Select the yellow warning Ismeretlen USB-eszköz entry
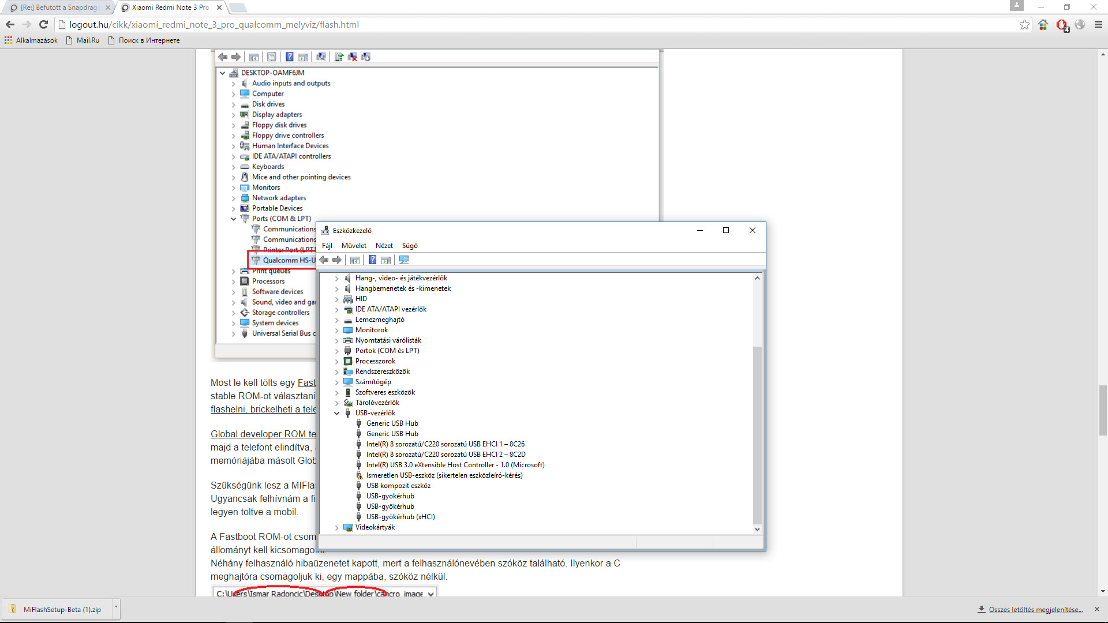Image resolution: width=1108 pixels, height=623 pixels. [x=444, y=475]
